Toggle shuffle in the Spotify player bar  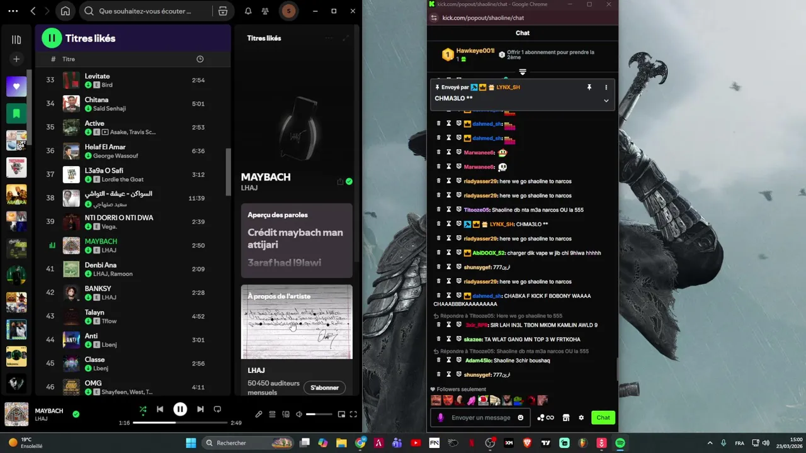pyautogui.click(x=143, y=410)
